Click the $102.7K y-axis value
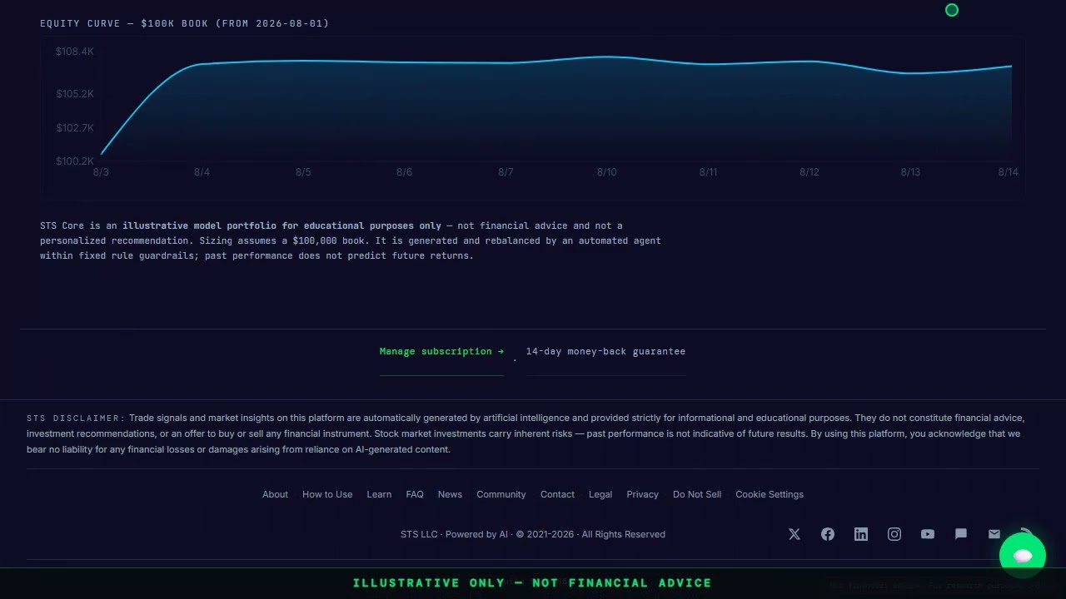The image size is (1066, 599). click(x=75, y=128)
